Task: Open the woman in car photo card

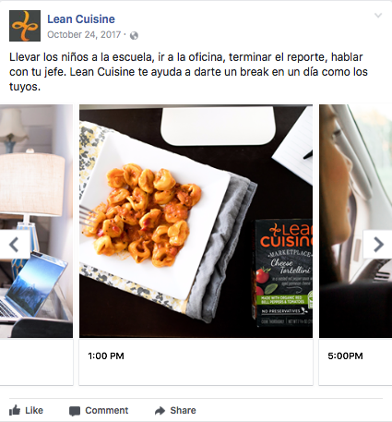Action: click(x=355, y=221)
